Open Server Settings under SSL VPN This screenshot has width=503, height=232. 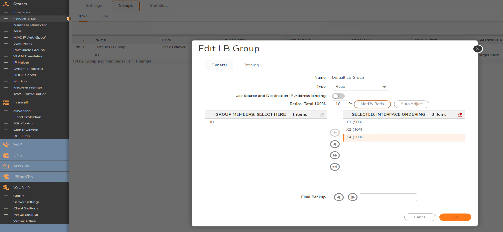coord(26,202)
